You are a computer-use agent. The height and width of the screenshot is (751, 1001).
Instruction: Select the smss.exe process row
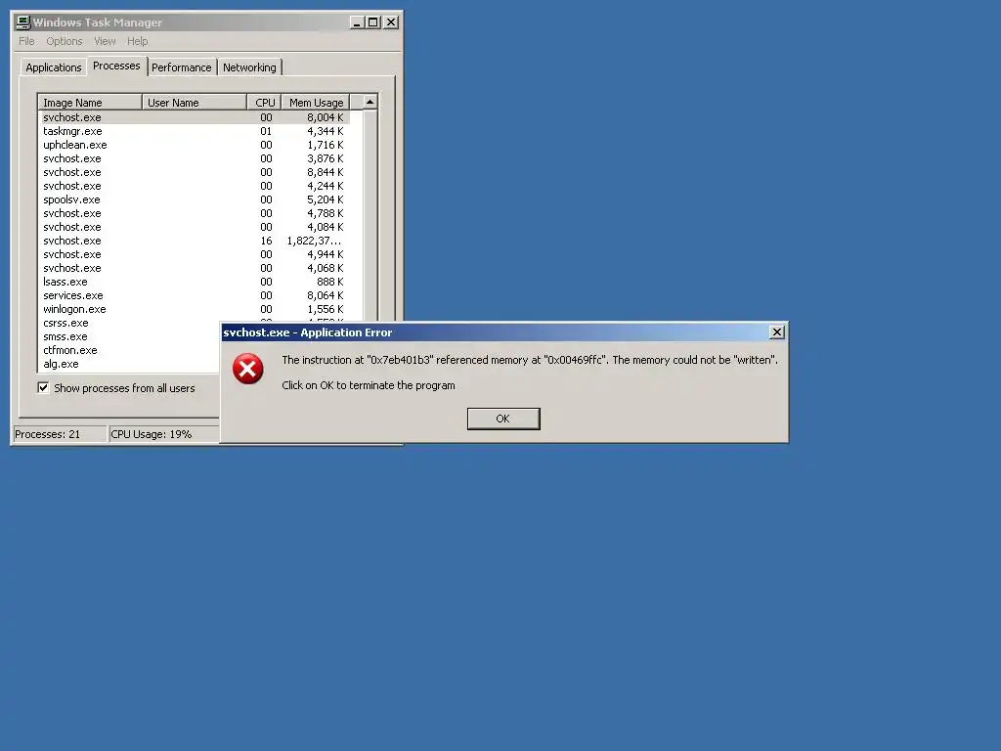130,336
